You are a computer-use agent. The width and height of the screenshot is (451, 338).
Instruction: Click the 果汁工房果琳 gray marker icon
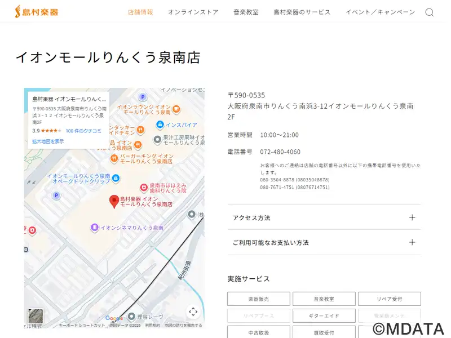(x=157, y=140)
